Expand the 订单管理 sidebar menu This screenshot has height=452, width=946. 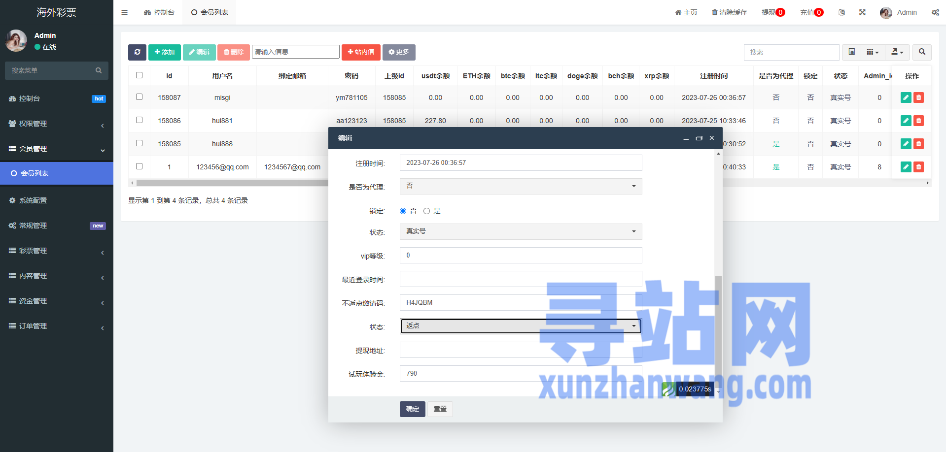point(57,326)
